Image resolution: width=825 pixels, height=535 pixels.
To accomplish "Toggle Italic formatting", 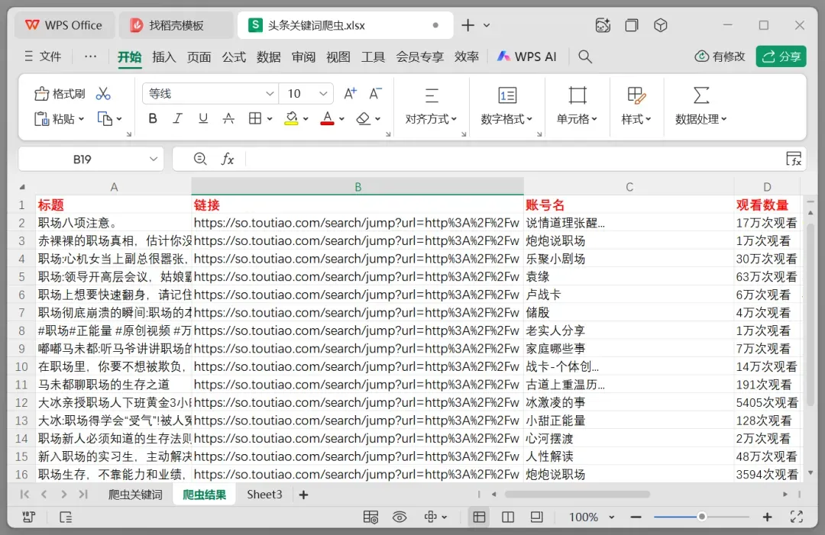I will [178, 119].
